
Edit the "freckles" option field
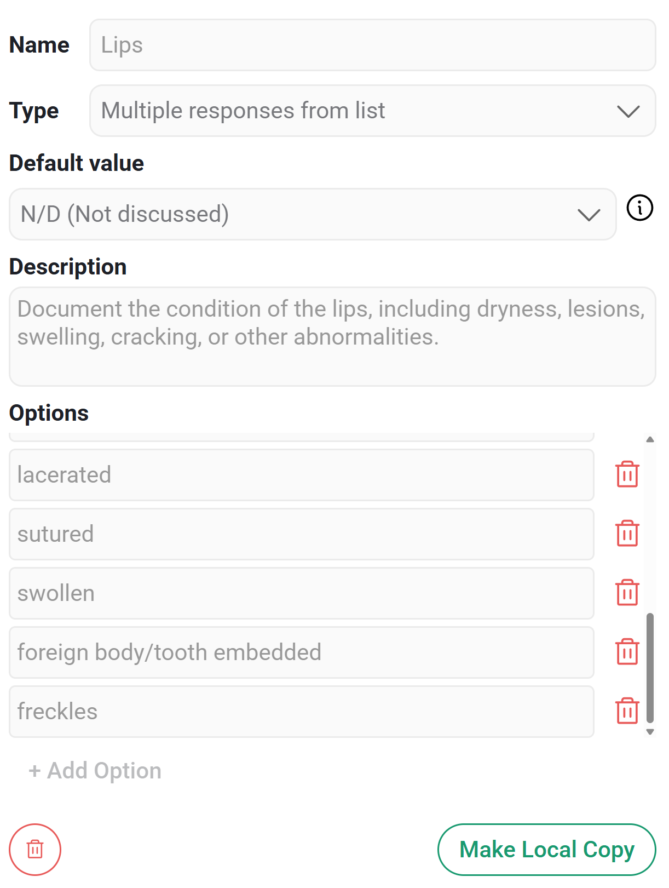[x=302, y=712]
